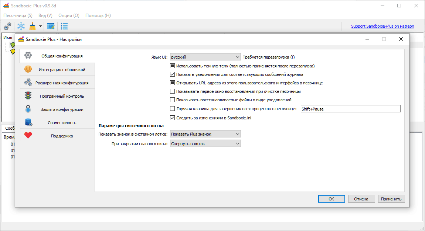Viewport: 425px width, 231px height.
Task: Enable Горячая клавиша для завершения процессов checkbox
Action: (172, 109)
